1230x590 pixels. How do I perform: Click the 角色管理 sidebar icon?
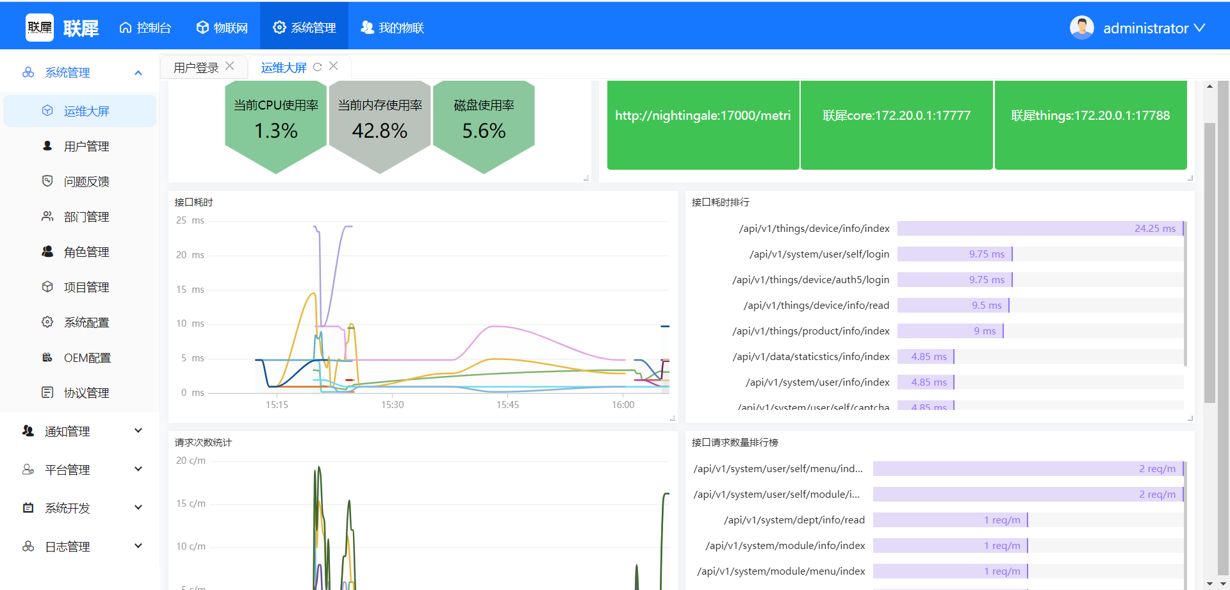pos(47,252)
